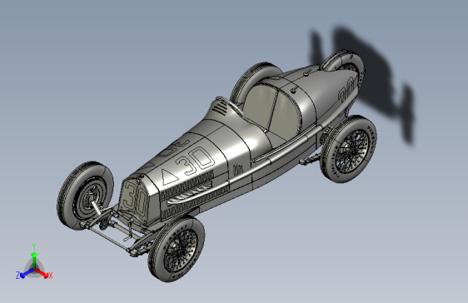Click the green Y axis of the orientation triad
This screenshot has width=468, height=303.
point(34,257)
